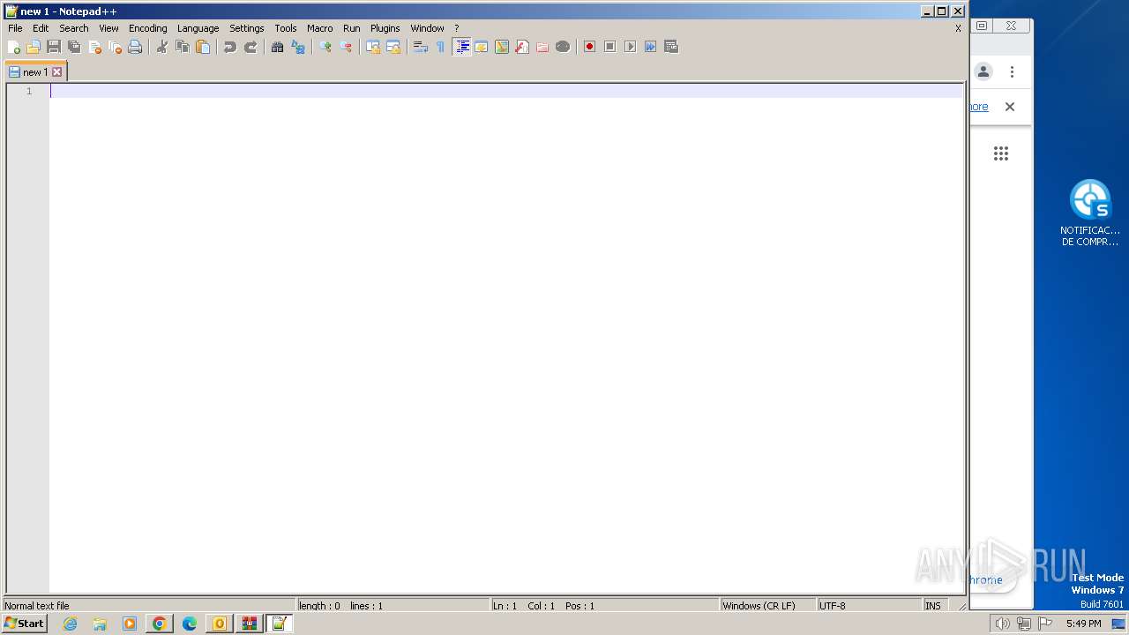Open the Windows Start button
Viewport: 1129px width, 635px height.
click(24, 624)
